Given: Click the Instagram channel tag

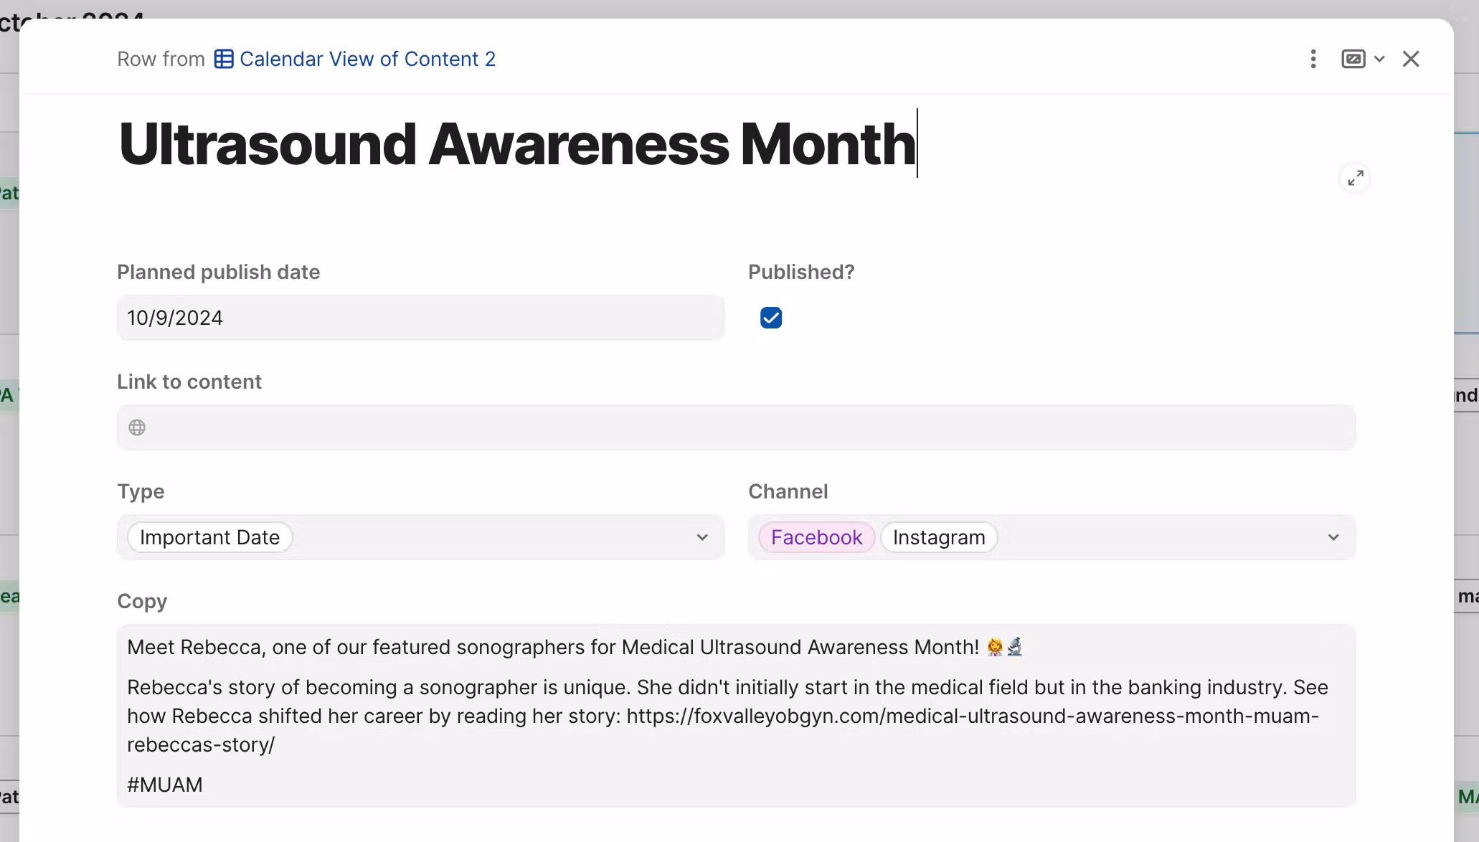Looking at the screenshot, I should 939,537.
